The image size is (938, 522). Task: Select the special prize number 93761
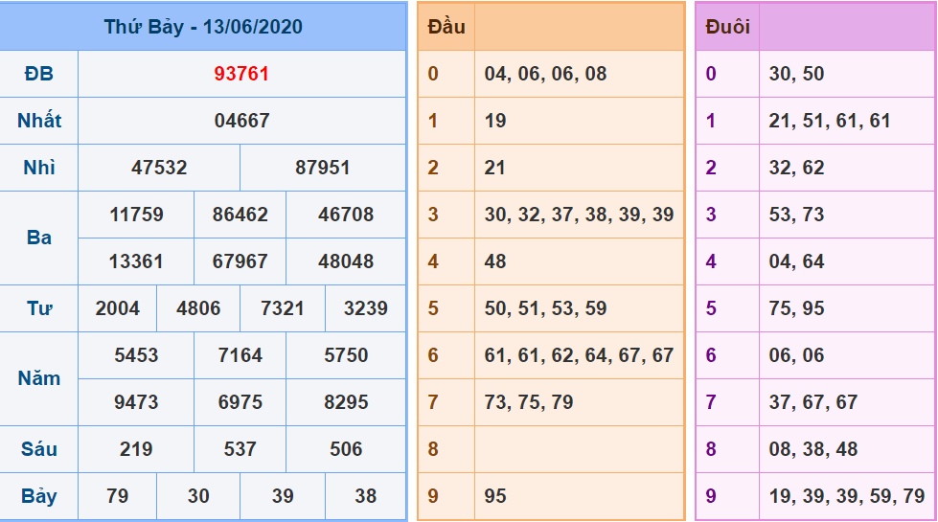pyautogui.click(x=241, y=74)
